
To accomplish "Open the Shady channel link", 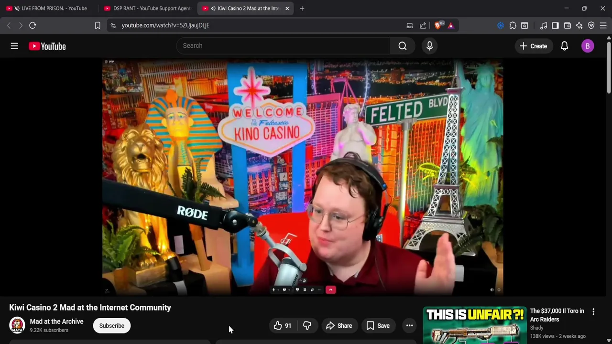I will (x=536, y=328).
